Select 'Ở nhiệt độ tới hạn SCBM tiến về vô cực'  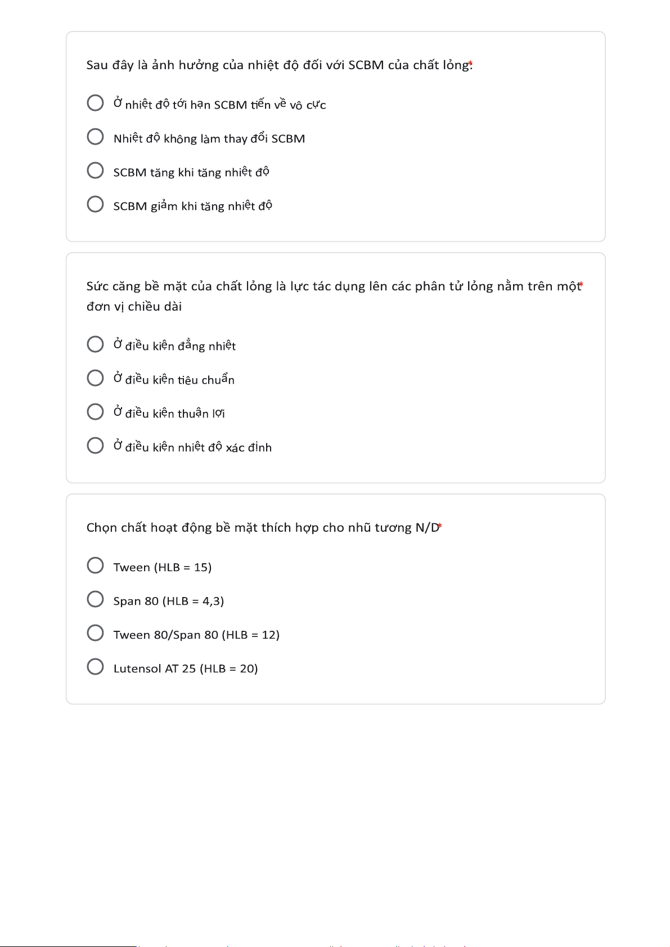coord(96,103)
